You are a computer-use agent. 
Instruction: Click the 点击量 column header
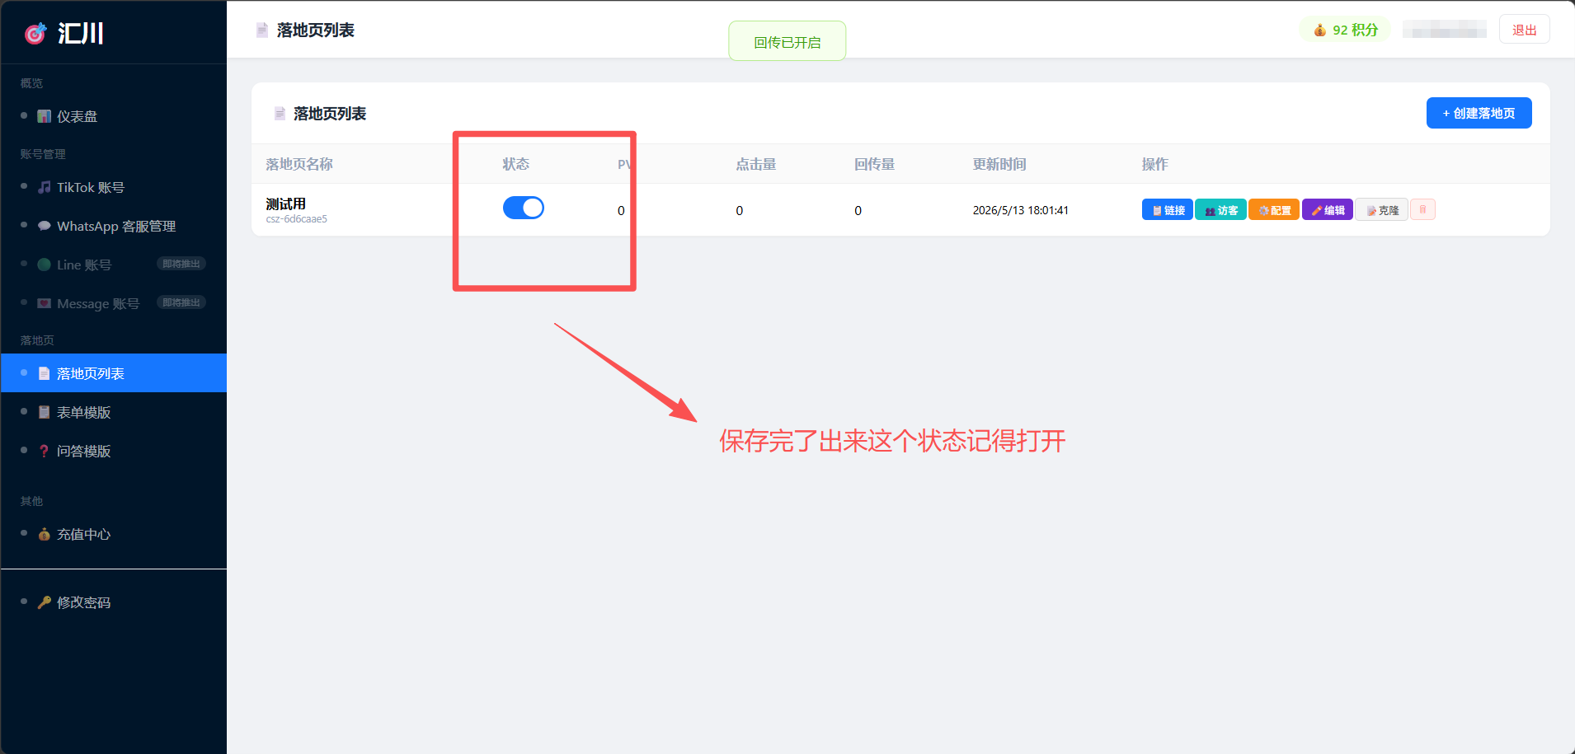click(x=756, y=164)
